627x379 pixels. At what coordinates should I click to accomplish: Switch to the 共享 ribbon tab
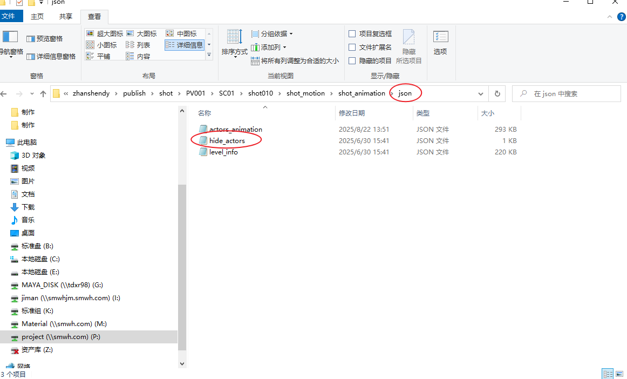click(x=66, y=16)
